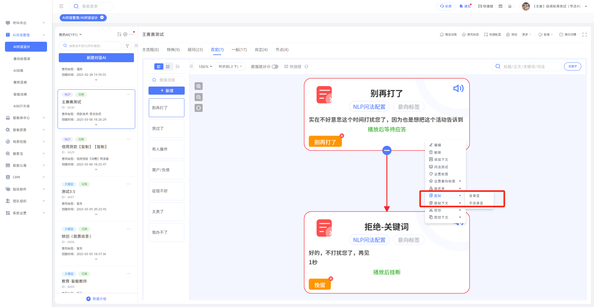The image size is (594, 307).
Task: Click the canvas 快捷键 shortcut button
Action: tap(293, 66)
